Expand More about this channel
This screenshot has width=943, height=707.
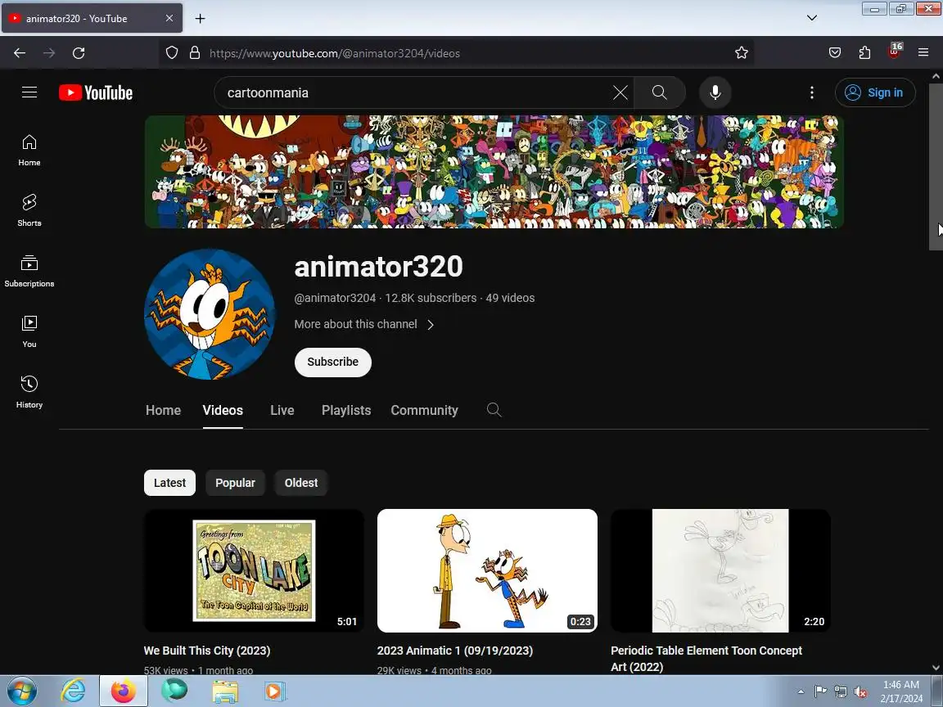click(363, 325)
